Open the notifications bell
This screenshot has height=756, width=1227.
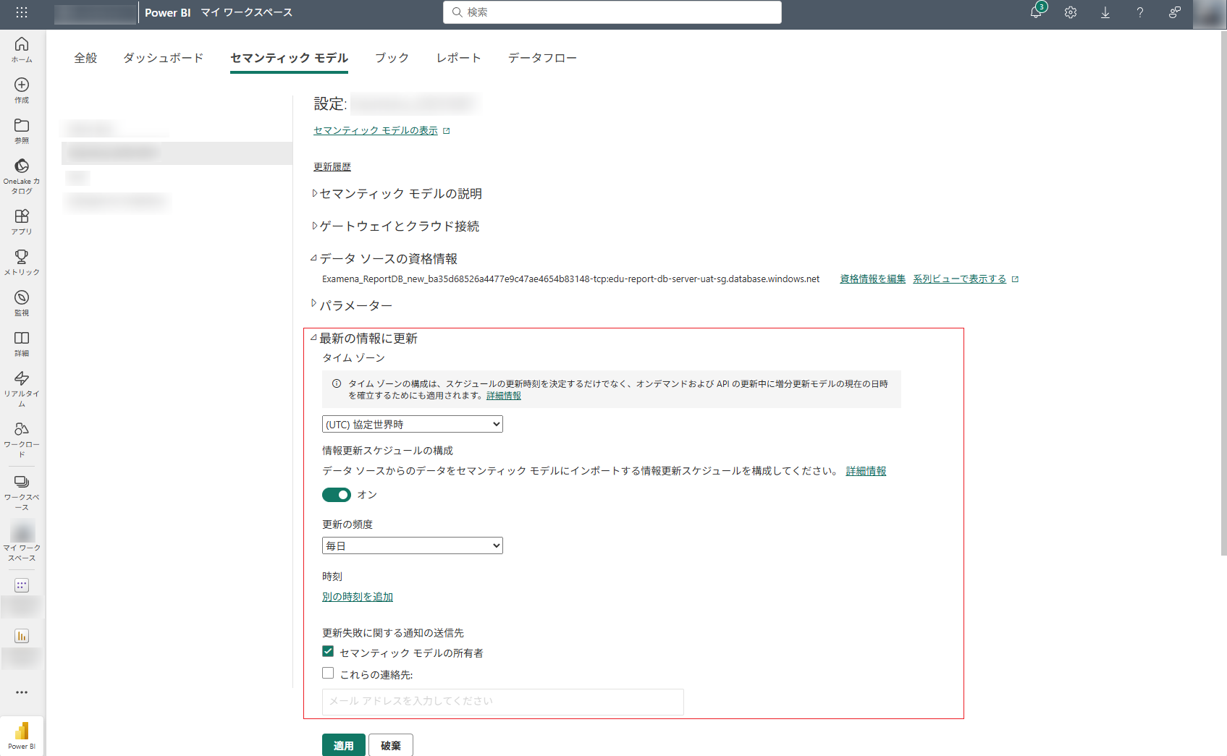1035,12
